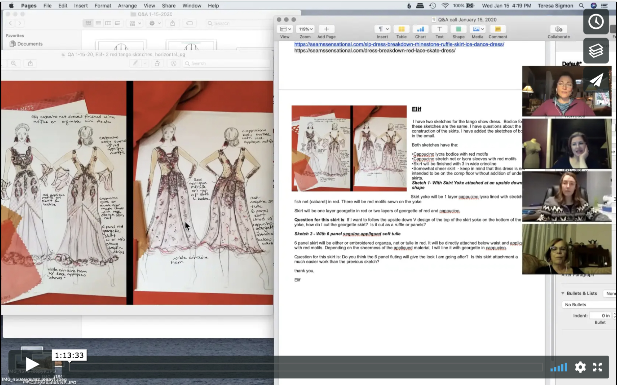Open the Arrange menu

tap(127, 6)
